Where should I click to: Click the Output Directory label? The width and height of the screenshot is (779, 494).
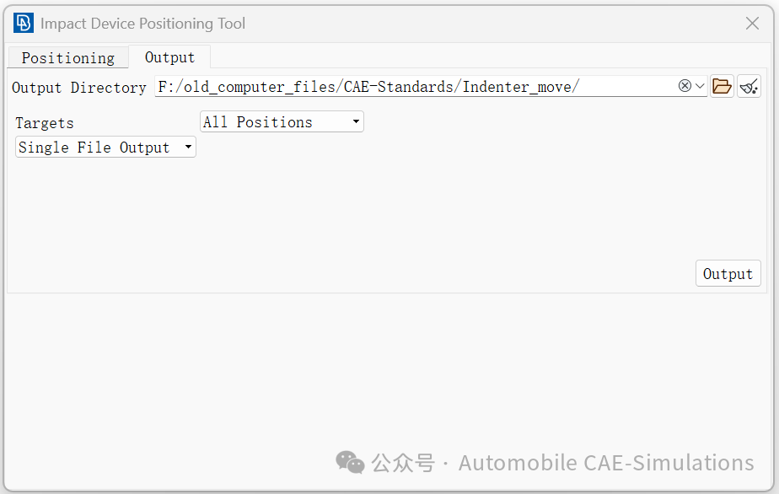tap(79, 88)
